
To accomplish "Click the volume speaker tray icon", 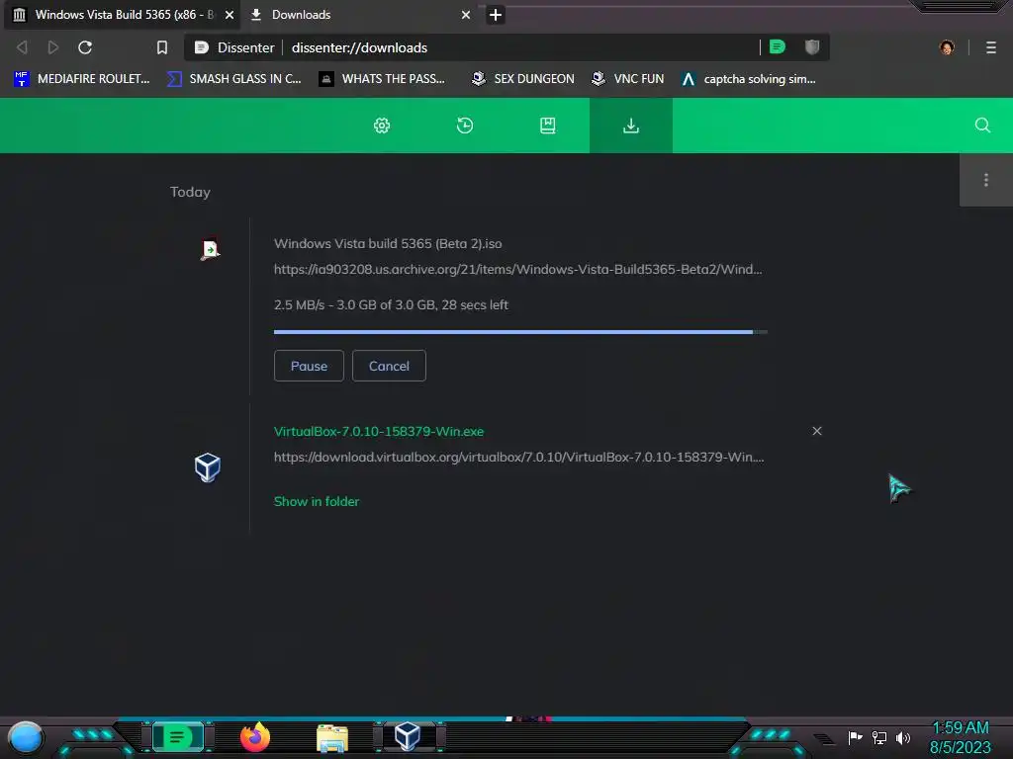I will [903, 737].
